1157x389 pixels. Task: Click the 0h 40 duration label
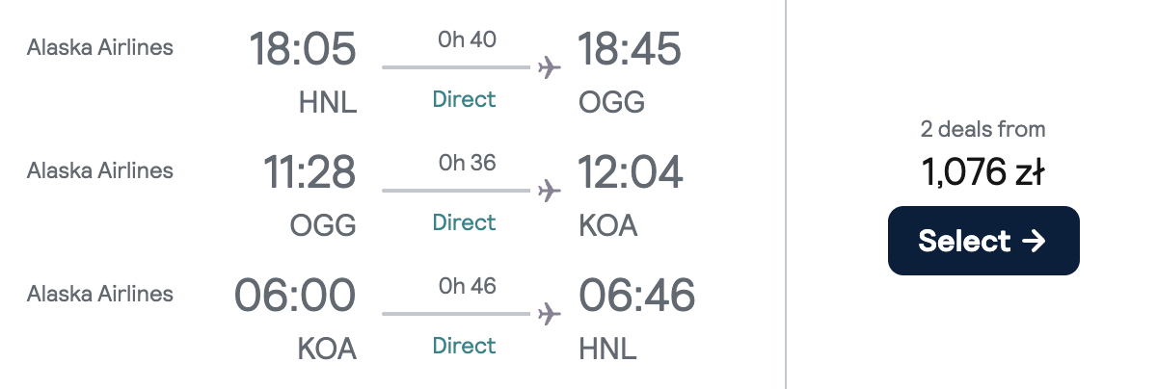click(468, 39)
